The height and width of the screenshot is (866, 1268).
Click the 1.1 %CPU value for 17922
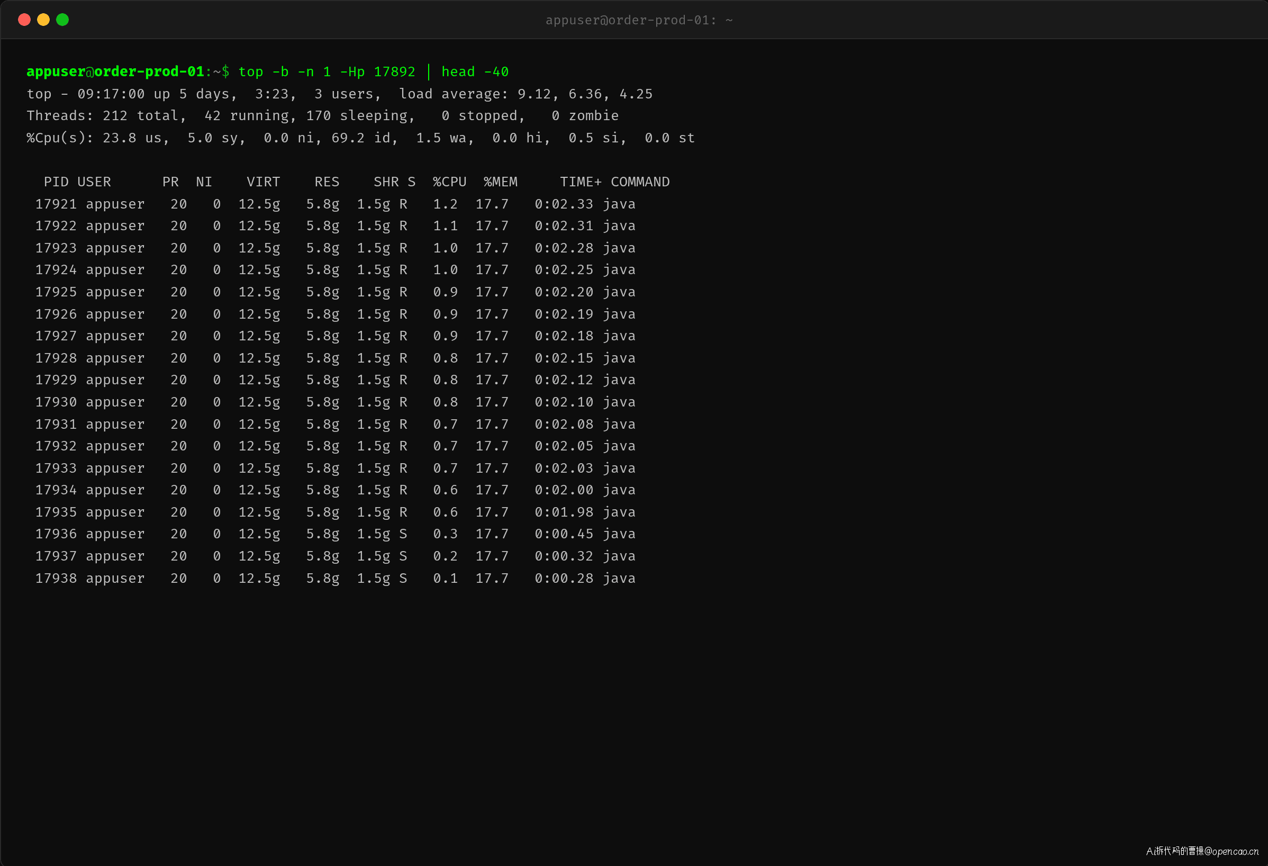(445, 226)
